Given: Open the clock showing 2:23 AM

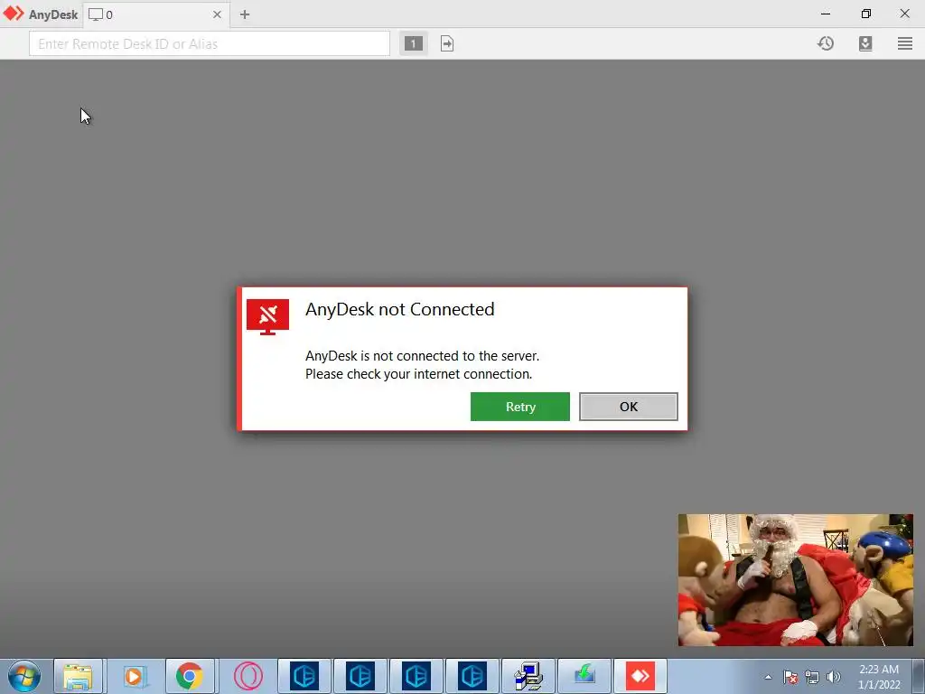Looking at the screenshot, I should click(x=878, y=677).
